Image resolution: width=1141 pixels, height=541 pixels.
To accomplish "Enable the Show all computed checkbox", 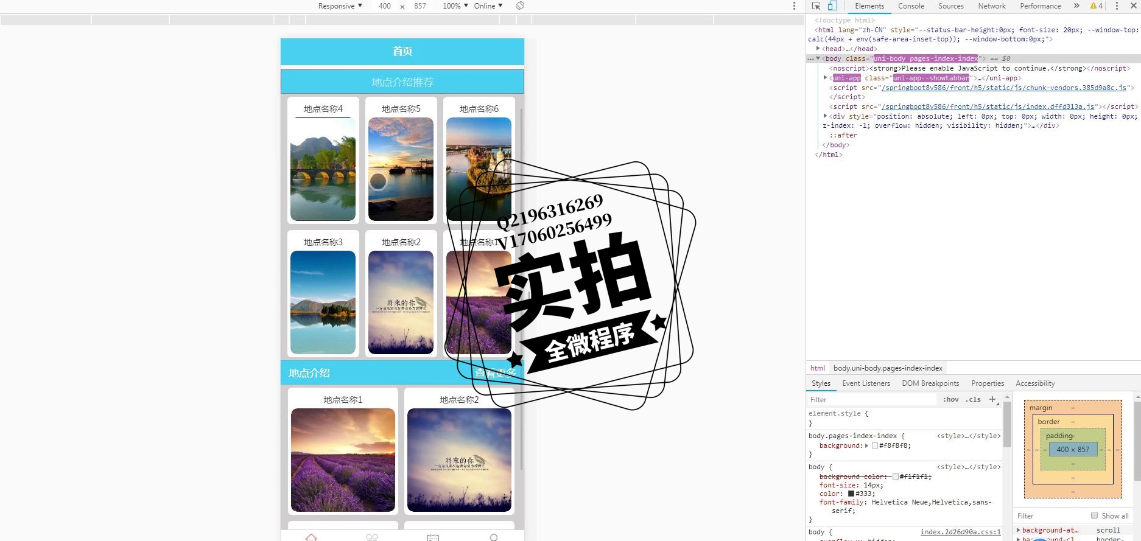I will tap(1094, 515).
